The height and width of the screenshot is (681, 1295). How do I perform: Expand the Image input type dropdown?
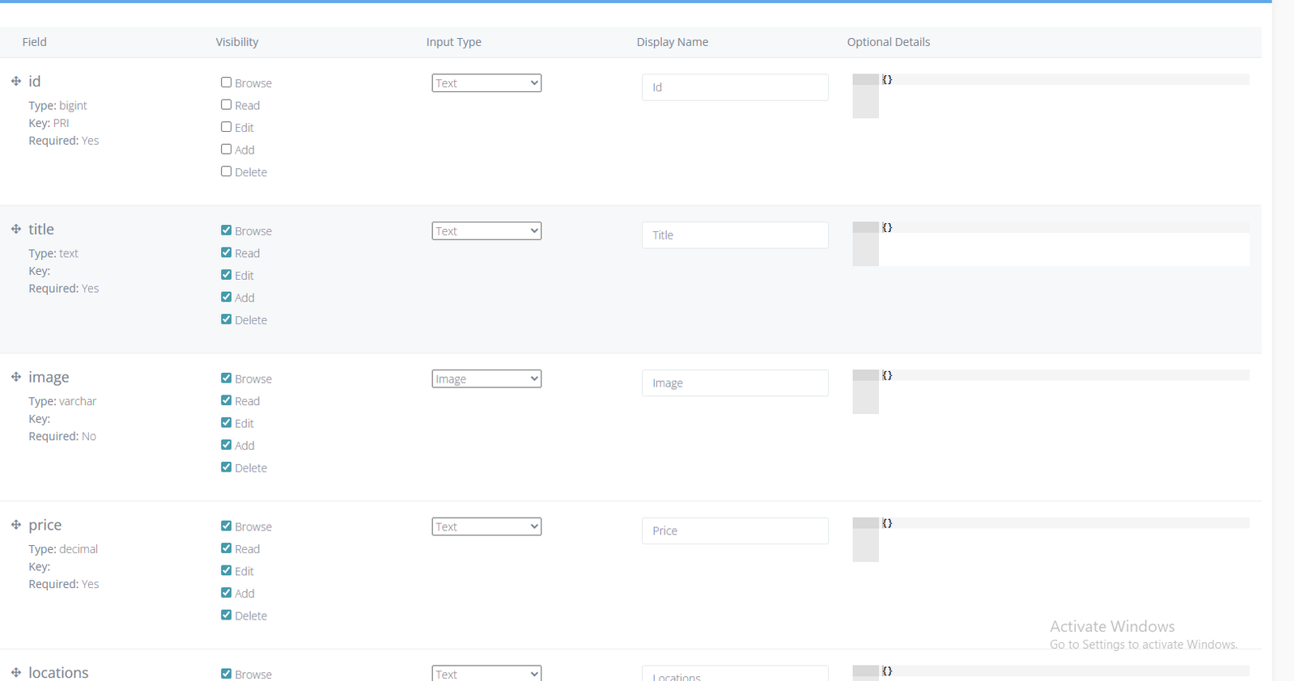[x=486, y=379]
